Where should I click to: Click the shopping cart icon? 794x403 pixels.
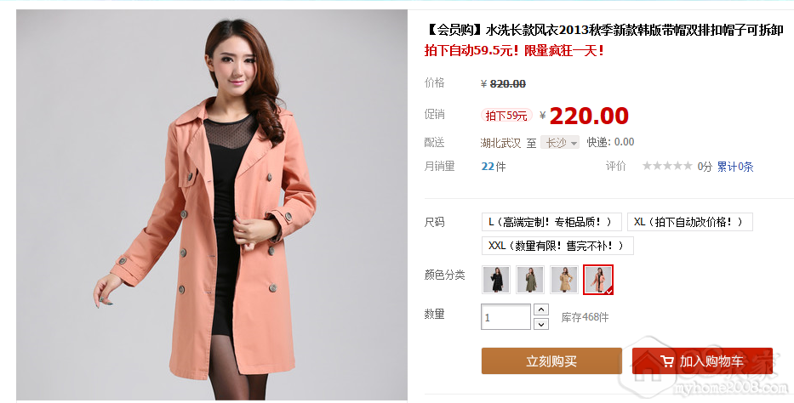667,361
